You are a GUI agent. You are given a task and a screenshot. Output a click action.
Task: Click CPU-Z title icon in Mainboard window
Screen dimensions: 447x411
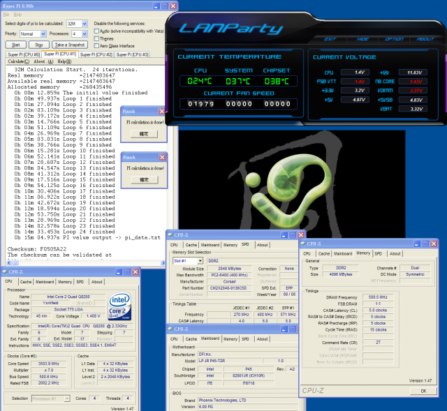pyautogui.click(x=170, y=329)
